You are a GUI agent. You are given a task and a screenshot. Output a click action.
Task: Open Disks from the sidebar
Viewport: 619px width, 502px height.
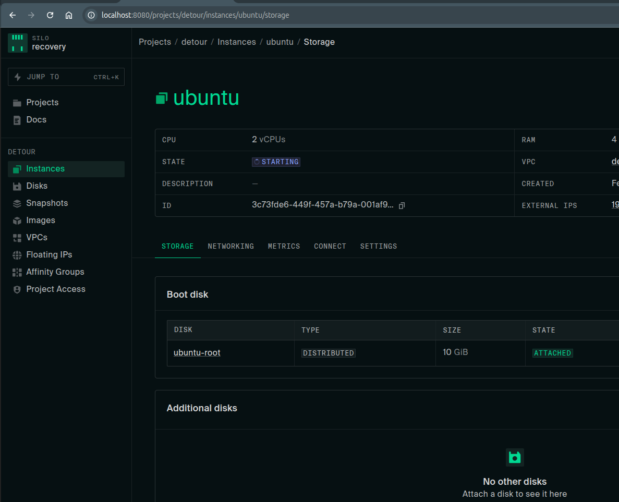click(37, 186)
